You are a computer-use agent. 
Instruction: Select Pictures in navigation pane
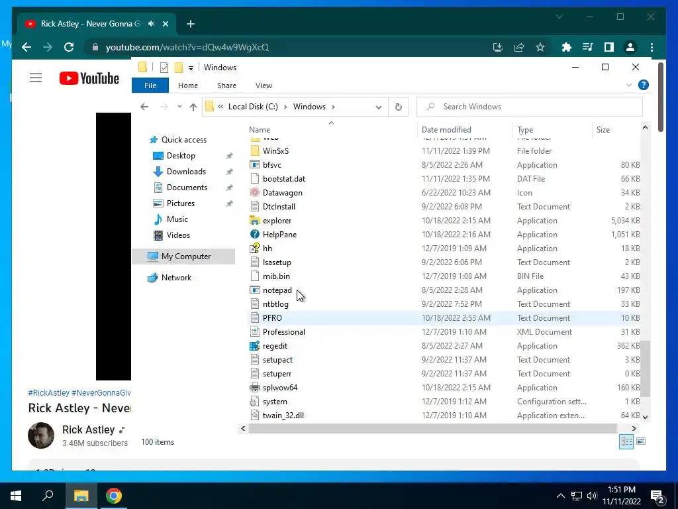coord(180,203)
